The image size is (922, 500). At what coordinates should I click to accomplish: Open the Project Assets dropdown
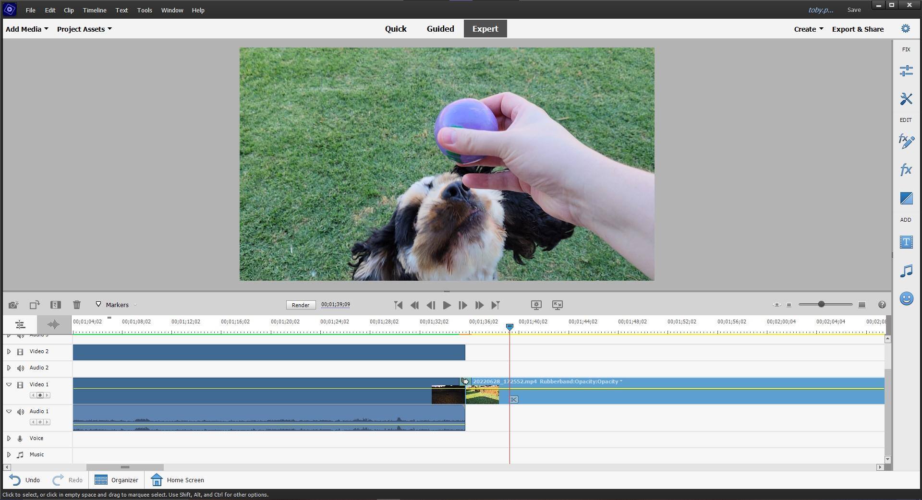(84, 29)
